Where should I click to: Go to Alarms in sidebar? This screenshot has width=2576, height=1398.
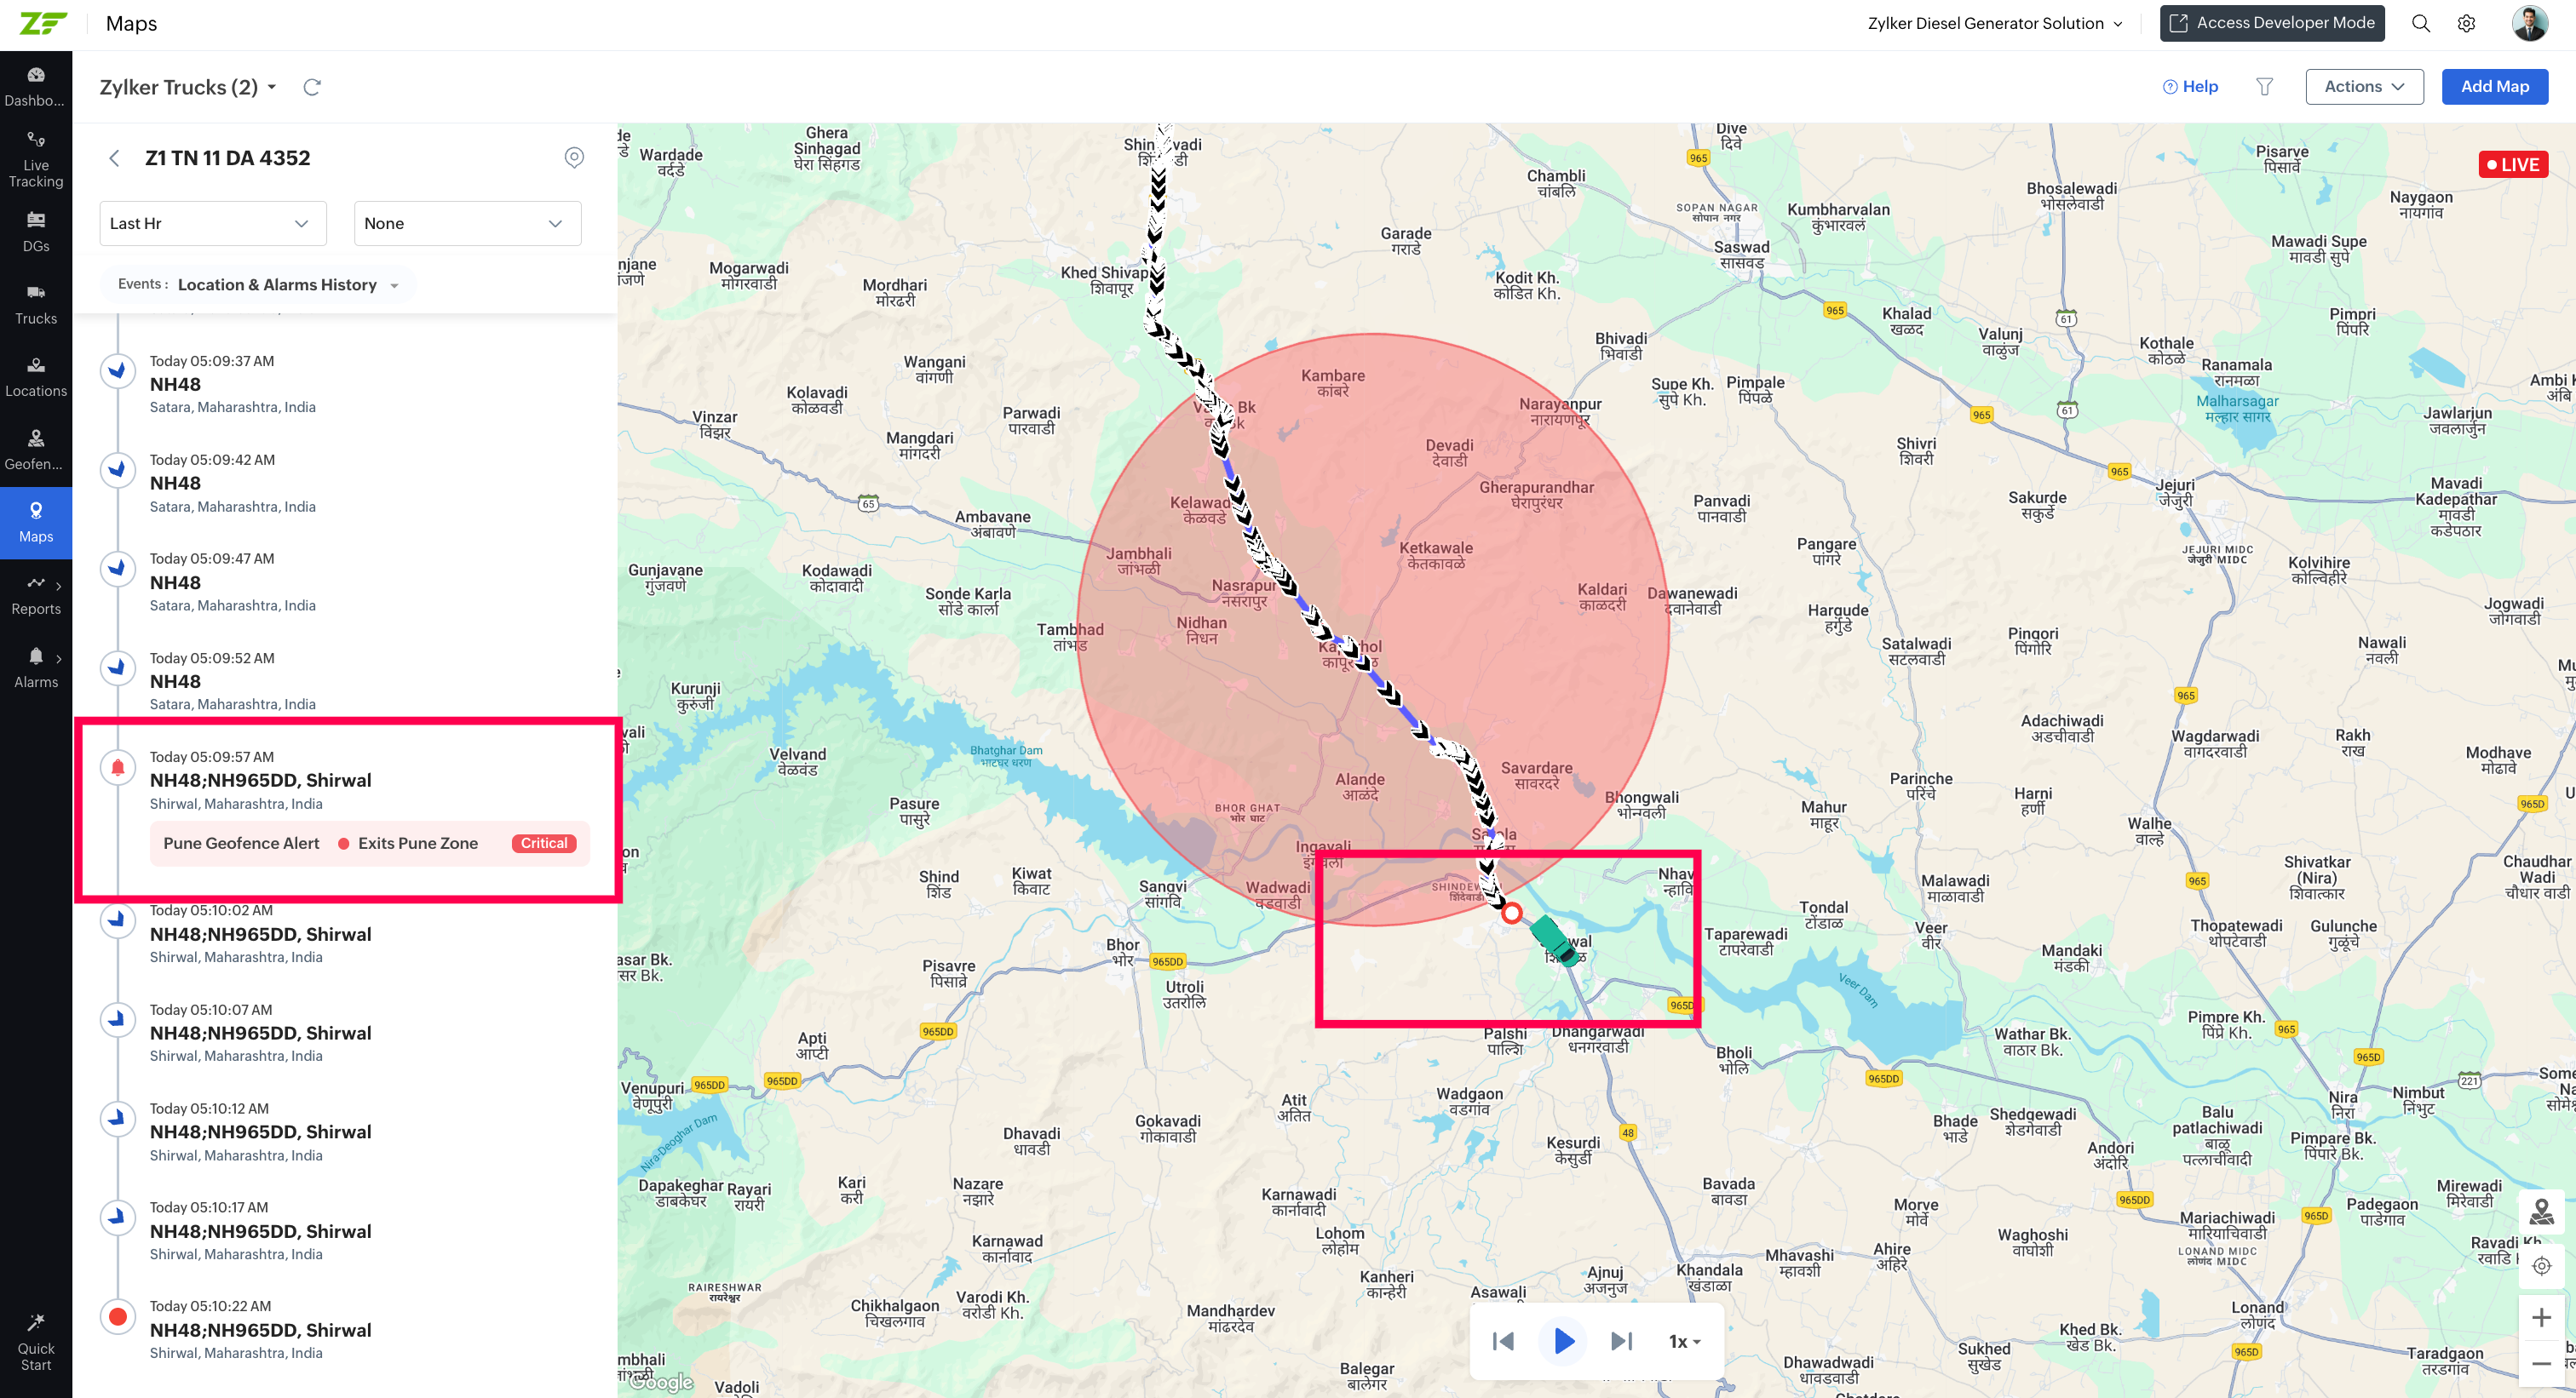coord(36,667)
